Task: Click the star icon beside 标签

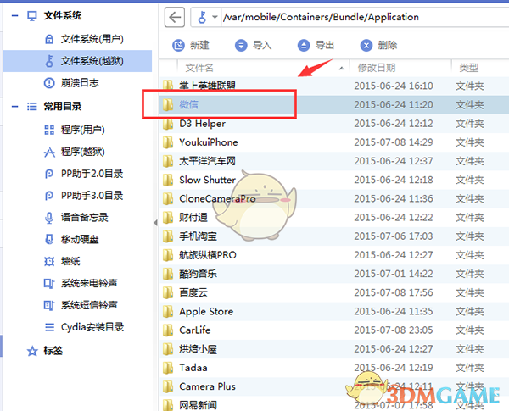Action: (32, 351)
